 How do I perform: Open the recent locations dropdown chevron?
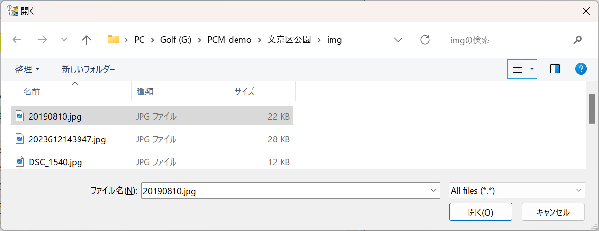click(x=64, y=40)
